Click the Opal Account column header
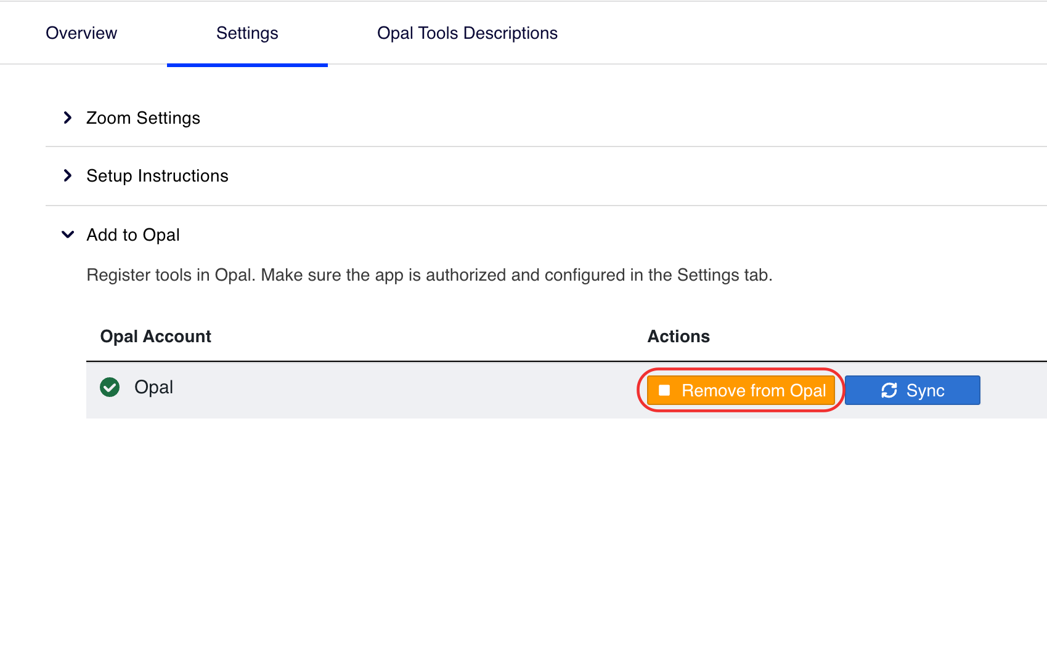Screen dimensions: 1047x669 [155, 337]
